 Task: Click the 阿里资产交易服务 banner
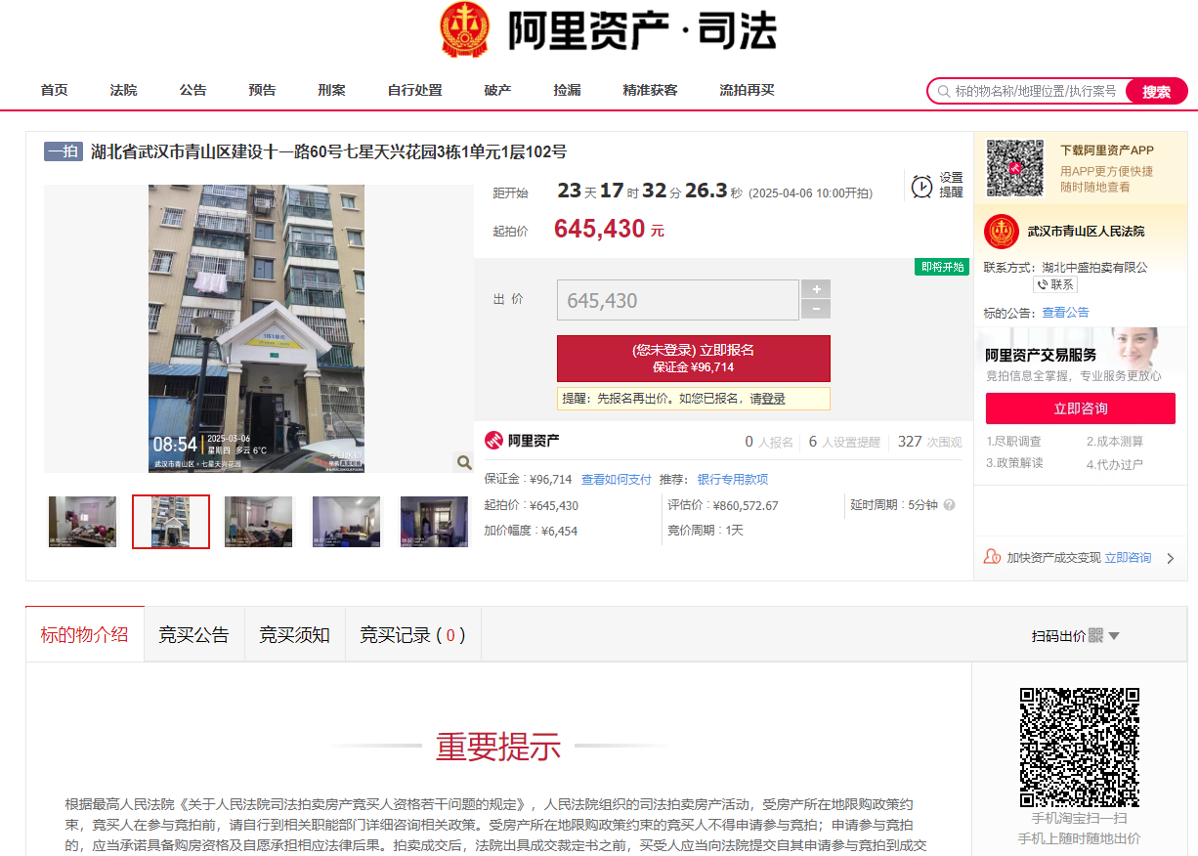coord(1081,357)
